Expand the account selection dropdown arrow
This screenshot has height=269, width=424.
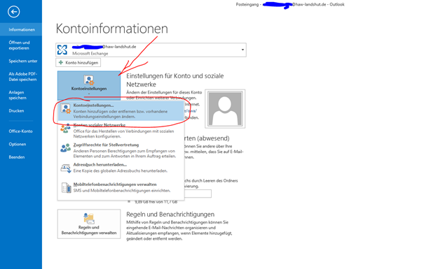tap(242, 50)
